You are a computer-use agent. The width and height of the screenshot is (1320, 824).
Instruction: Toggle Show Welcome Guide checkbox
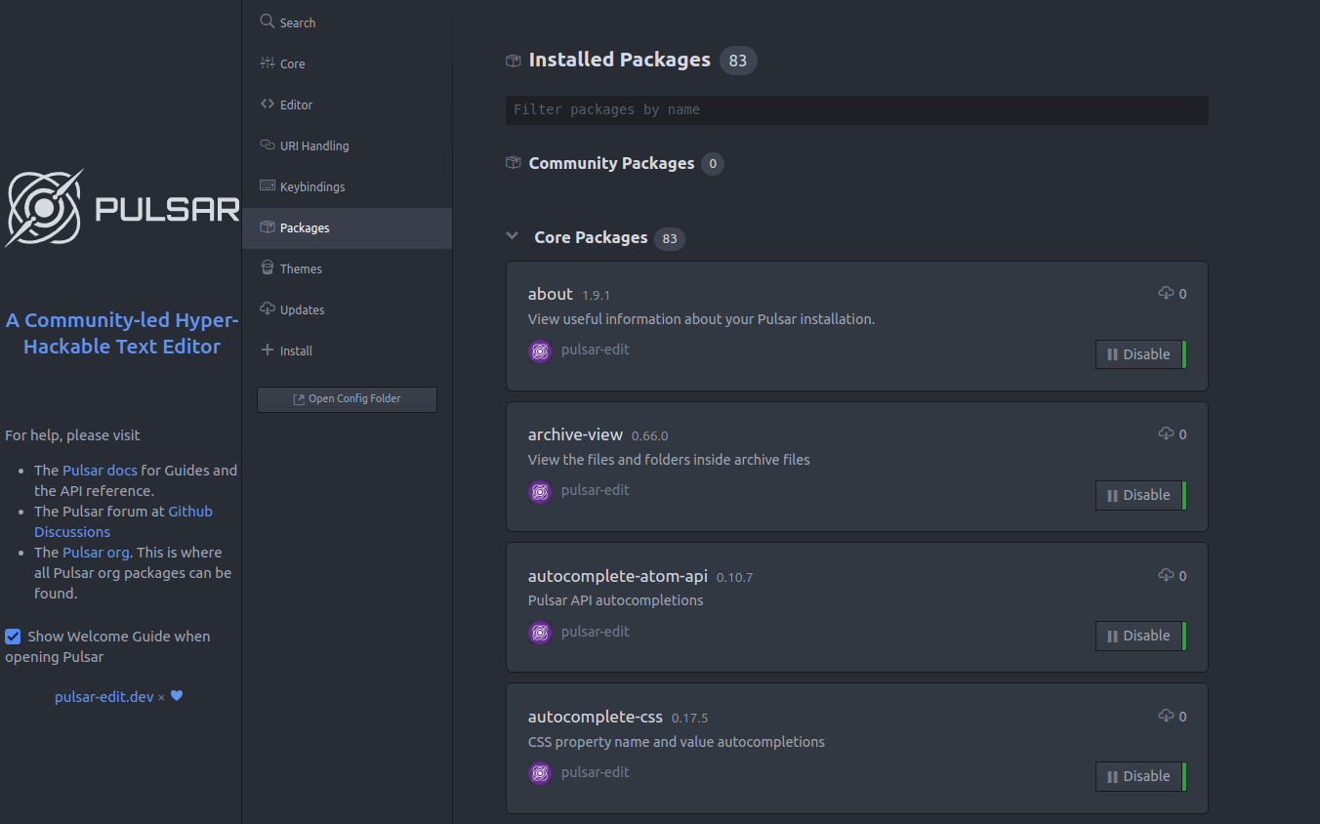pos(13,637)
